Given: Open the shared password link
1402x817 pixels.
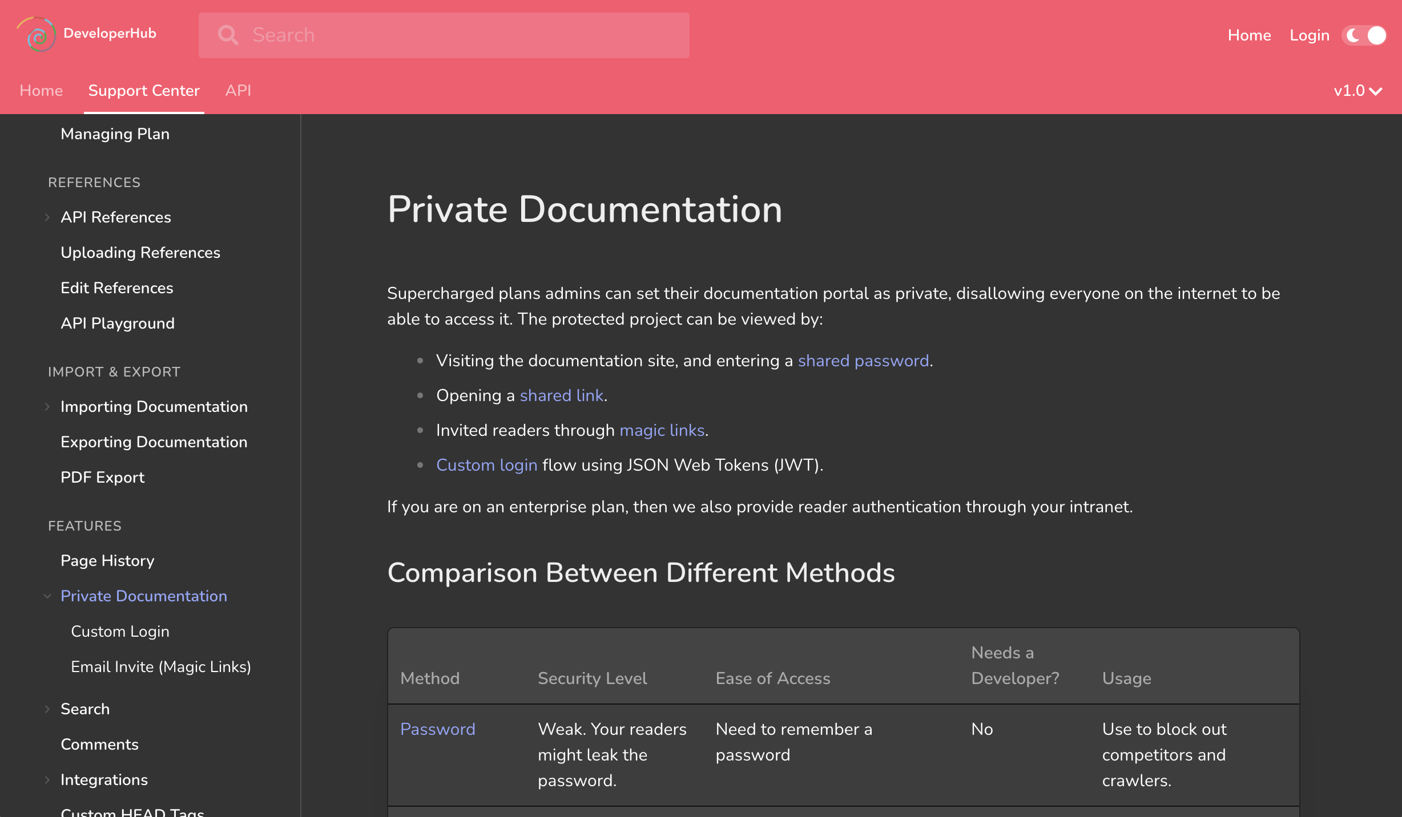Looking at the screenshot, I should pos(863,361).
